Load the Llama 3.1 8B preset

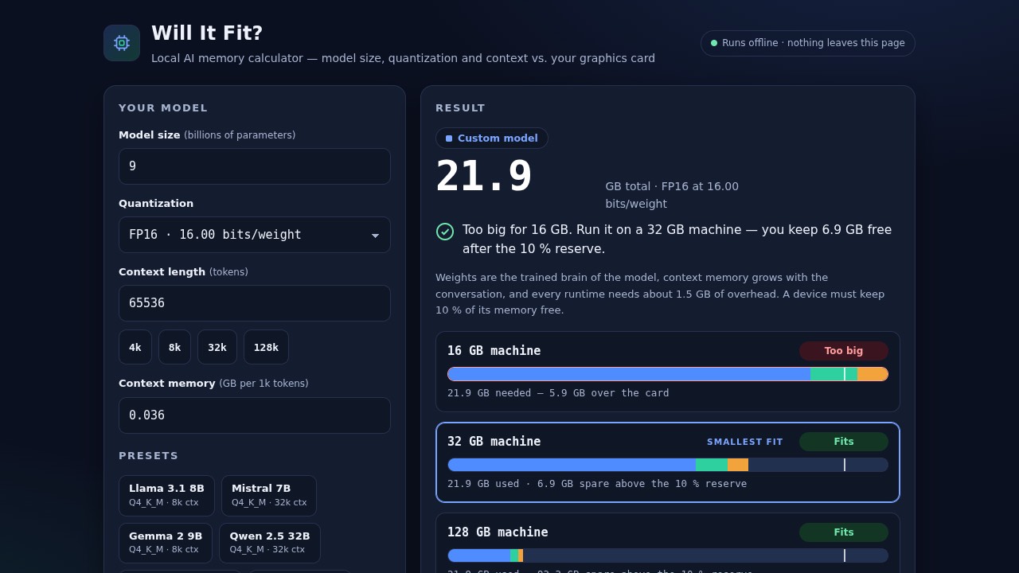click(167, 496)
